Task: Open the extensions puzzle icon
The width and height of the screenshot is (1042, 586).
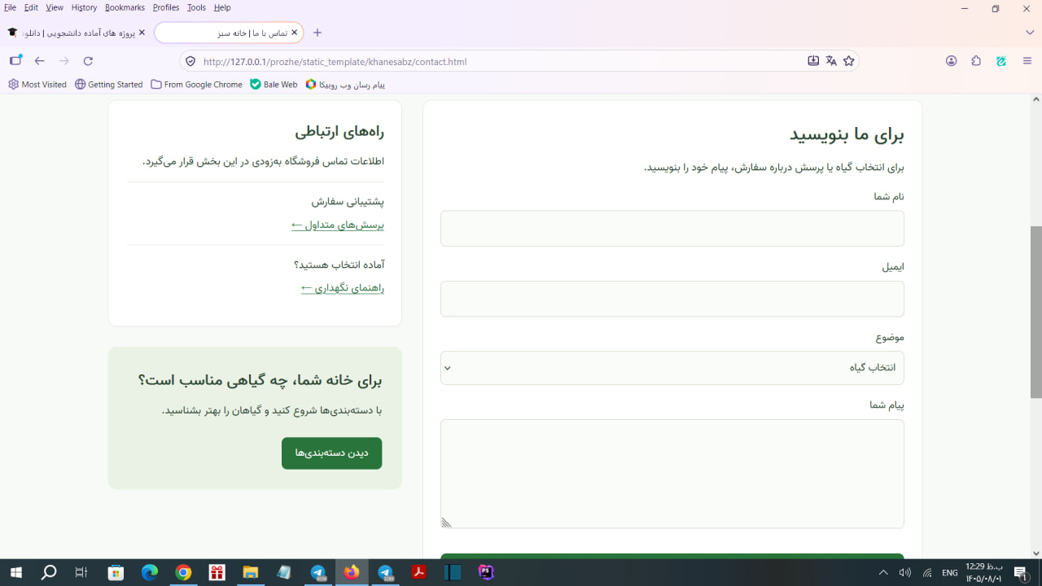Action: click(976, 61)
